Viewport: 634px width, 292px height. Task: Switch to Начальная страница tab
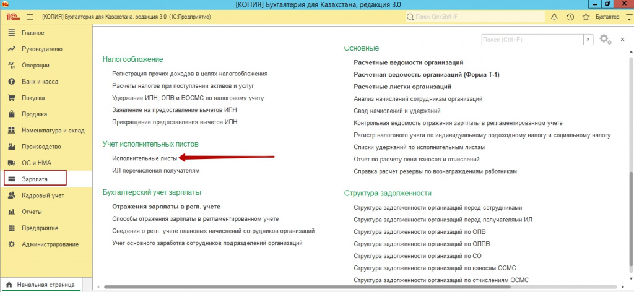coord(41,285)
